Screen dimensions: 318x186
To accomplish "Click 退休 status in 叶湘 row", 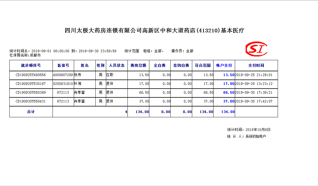I will pyautogui.click(x=110, y=84).
